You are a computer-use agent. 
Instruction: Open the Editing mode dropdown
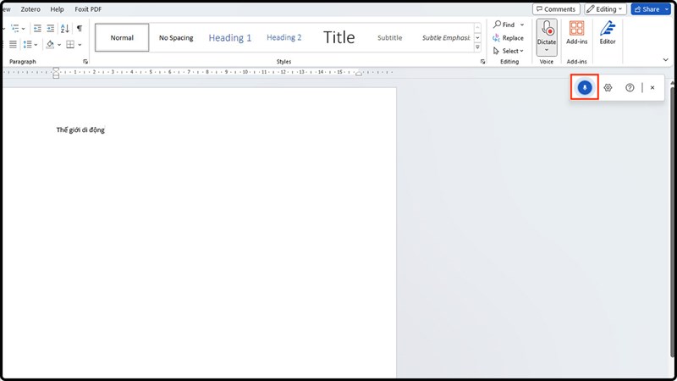pyautogui.click(x=605, y=9)
